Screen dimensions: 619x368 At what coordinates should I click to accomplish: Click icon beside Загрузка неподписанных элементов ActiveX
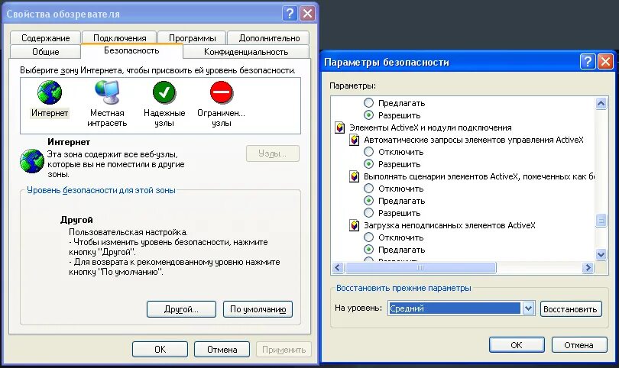tap(355, 225)
